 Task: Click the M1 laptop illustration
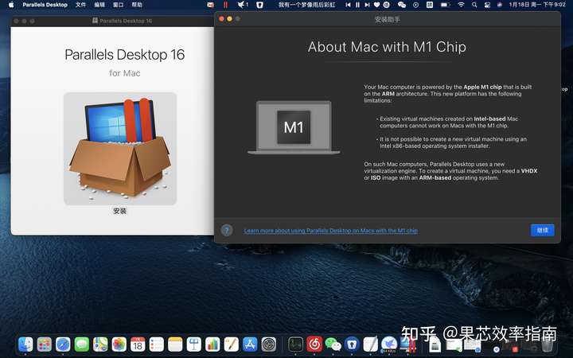(x=294, y=127)
